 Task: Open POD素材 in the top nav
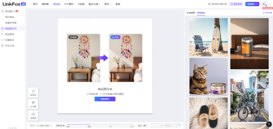coord(69,4)
